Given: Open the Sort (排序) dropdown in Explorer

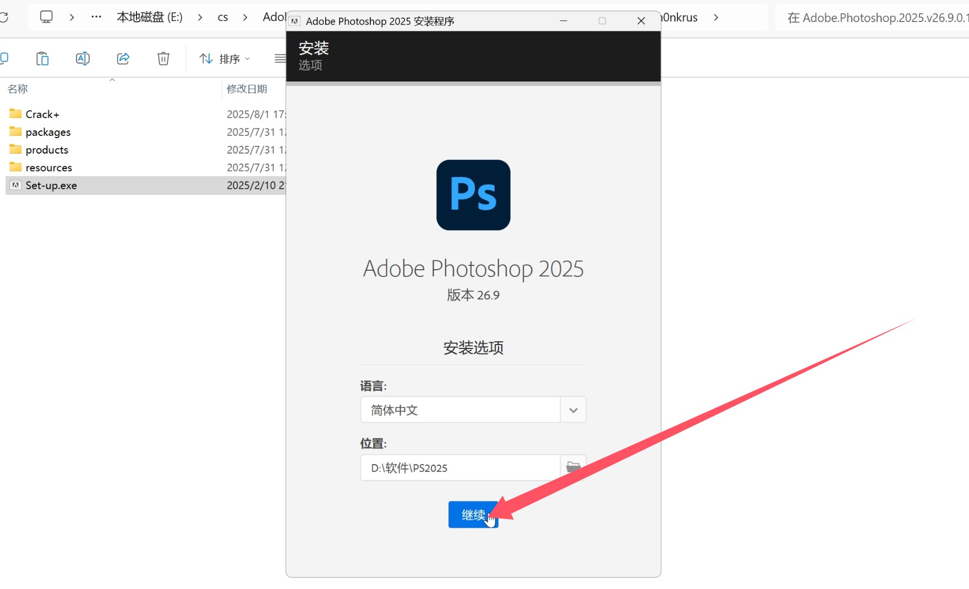Looking at the screenshot, I should pos(225,58).
